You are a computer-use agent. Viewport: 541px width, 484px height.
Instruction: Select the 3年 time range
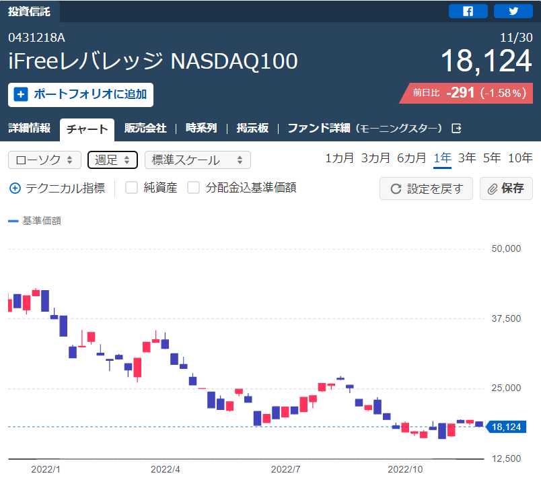pos(467,158)
